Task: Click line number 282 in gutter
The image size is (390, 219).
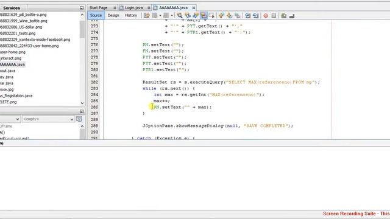Action: pyautogui.click(x=94, y=82)
